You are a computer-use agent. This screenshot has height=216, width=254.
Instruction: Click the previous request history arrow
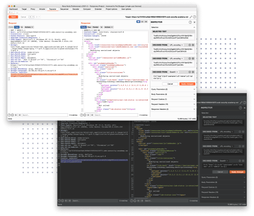[x=30, y=17]
